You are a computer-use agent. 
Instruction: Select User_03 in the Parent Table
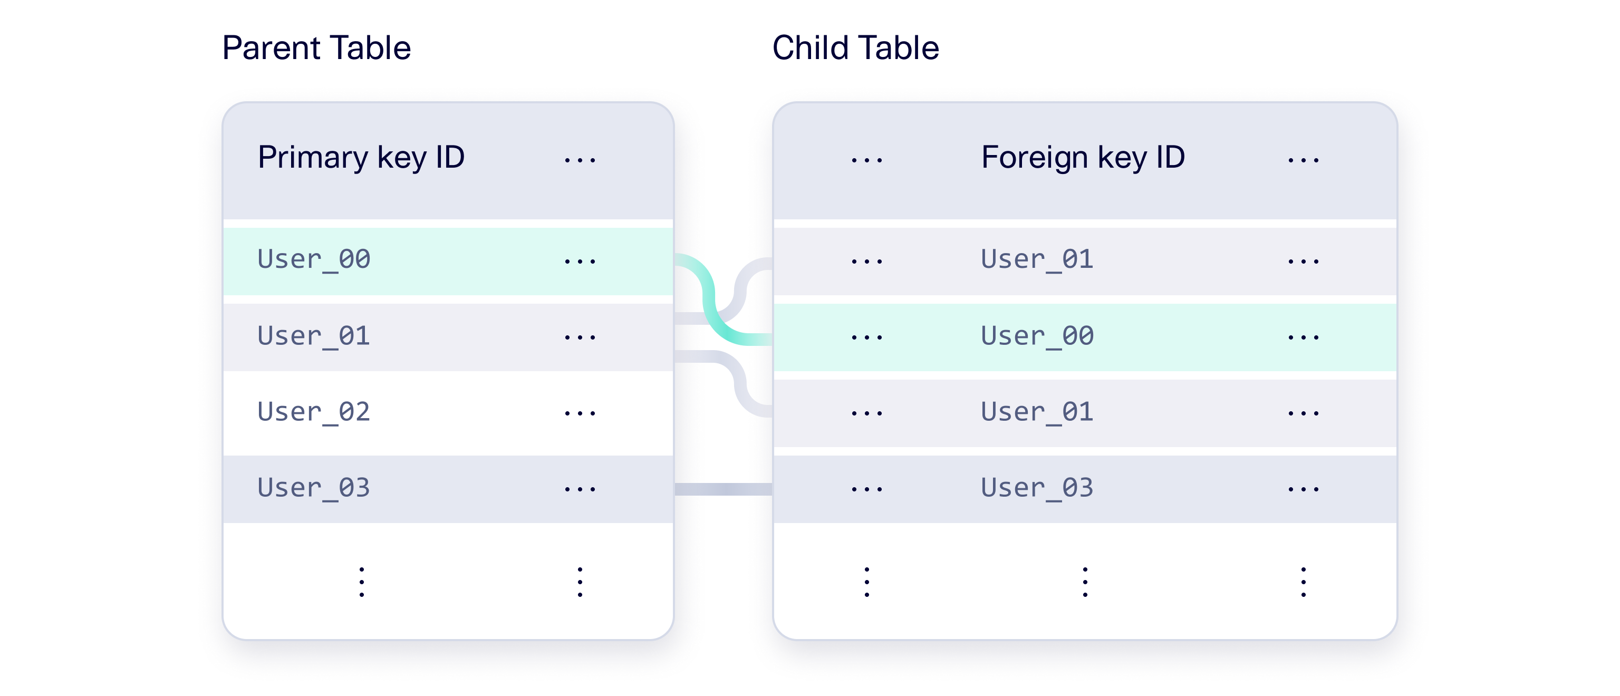[x=314, y=489]
